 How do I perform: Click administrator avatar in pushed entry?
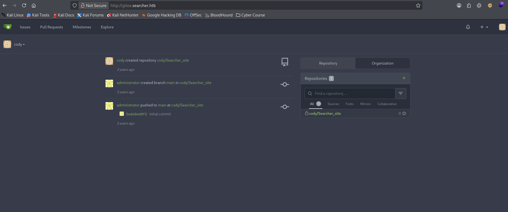click(x=109, y=106)
